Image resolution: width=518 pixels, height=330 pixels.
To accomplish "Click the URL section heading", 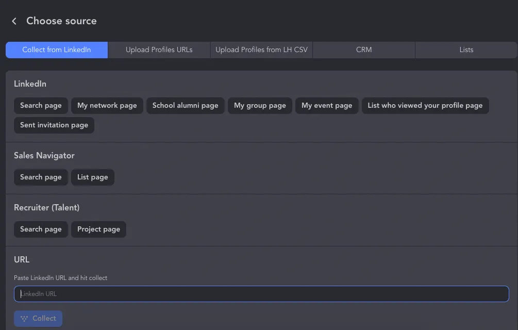I will tap(22, 260).
